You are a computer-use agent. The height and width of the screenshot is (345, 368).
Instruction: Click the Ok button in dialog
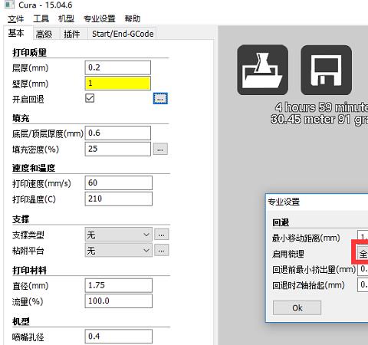[297, 307]
